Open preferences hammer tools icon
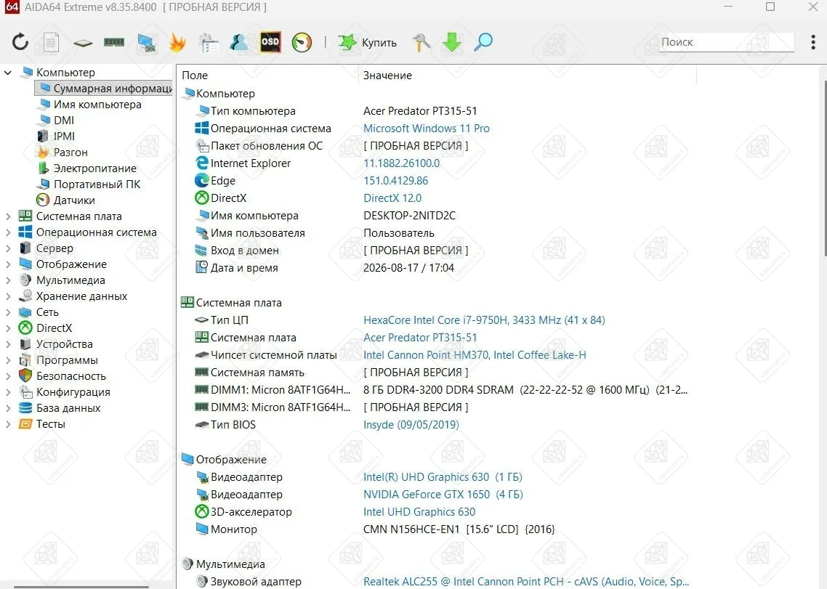The width and height of the screenshot is (827, 589). [421, 42]
